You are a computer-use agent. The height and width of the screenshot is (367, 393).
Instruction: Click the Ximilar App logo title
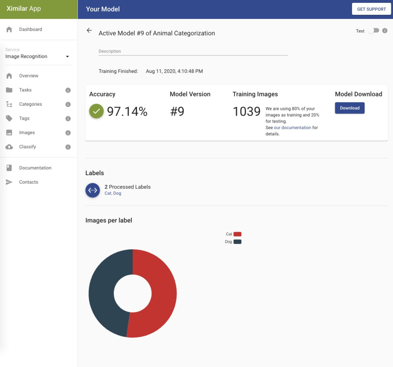24,9
